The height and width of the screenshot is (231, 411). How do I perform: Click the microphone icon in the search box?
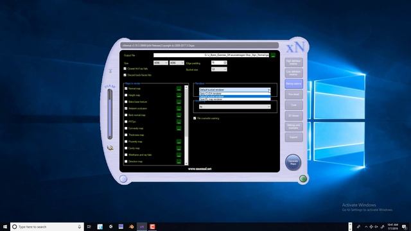point(80,227)
